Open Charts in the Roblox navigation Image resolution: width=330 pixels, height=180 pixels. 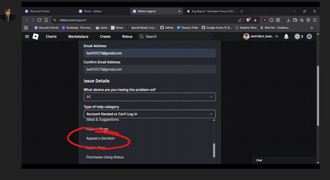(51, 37)
